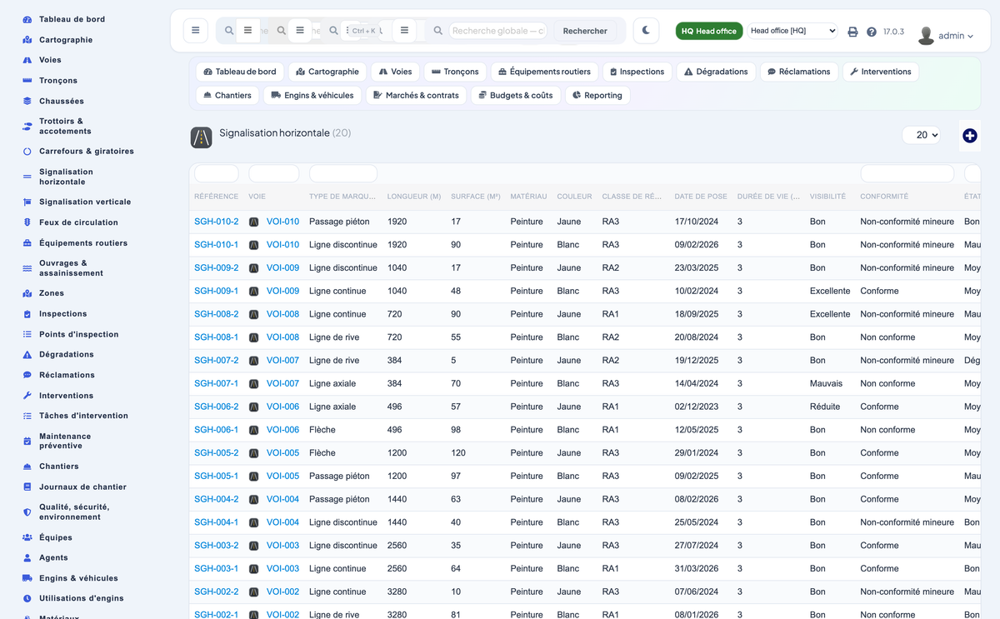Open the Head office [HQ] company dropdown
The image size is (1000, 619).
pos(792,31)
